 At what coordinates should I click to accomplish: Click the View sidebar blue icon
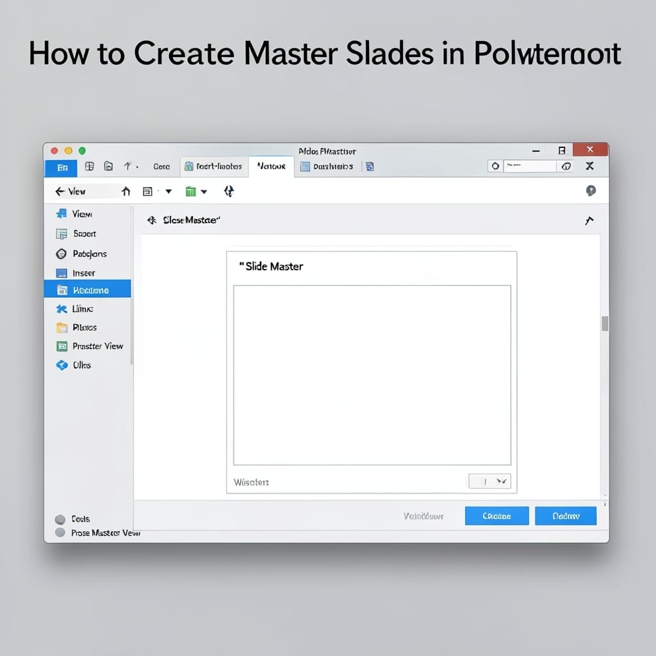point(61,214)
